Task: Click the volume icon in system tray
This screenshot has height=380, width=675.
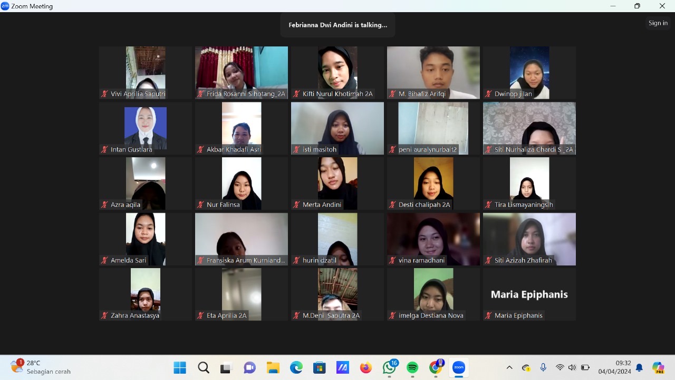Action: pyautogui.click(x=572, y=367)
